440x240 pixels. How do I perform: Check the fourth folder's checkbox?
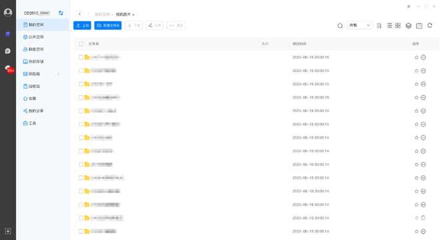pos(81,97)
